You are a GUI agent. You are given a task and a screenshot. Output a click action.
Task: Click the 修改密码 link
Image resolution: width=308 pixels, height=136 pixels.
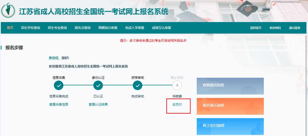pyautogui.click(x=275, y=28)
